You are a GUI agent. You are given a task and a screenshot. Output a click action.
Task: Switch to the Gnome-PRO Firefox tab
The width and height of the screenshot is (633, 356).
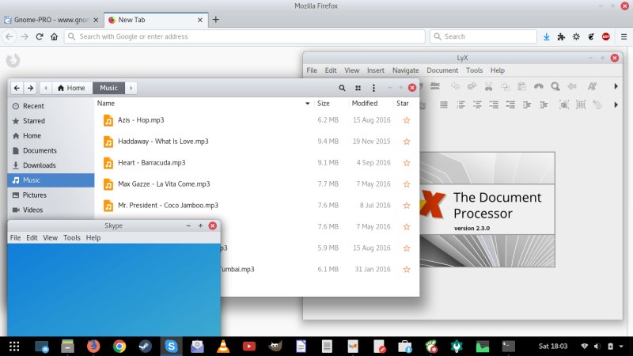coord(51,20)
